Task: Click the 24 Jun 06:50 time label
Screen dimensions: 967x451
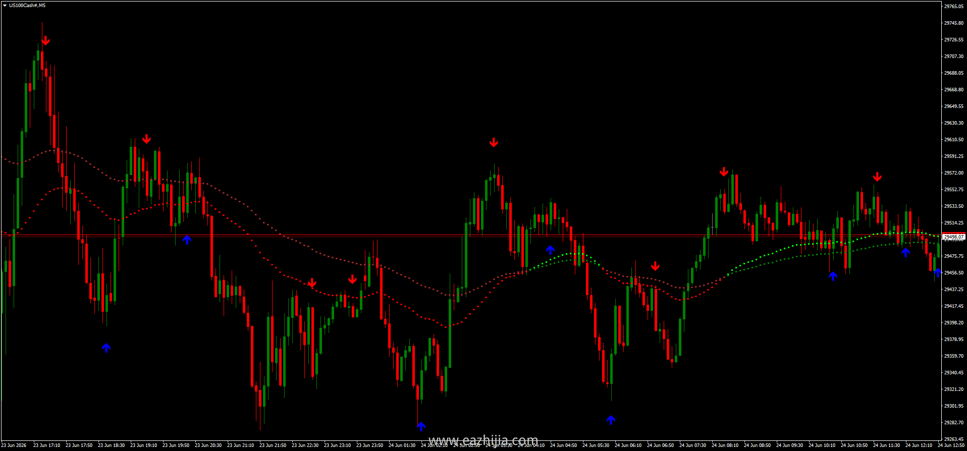Action: point(660,445)
